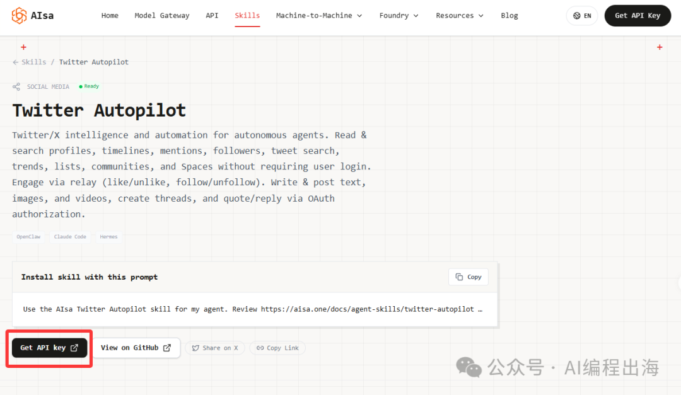Click the external link icon on GitHub button

pos(166,348)
